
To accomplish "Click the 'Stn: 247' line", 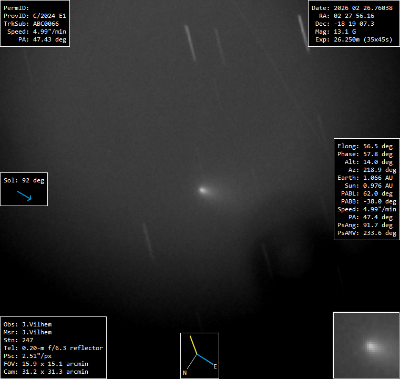I will click(18, 340).
